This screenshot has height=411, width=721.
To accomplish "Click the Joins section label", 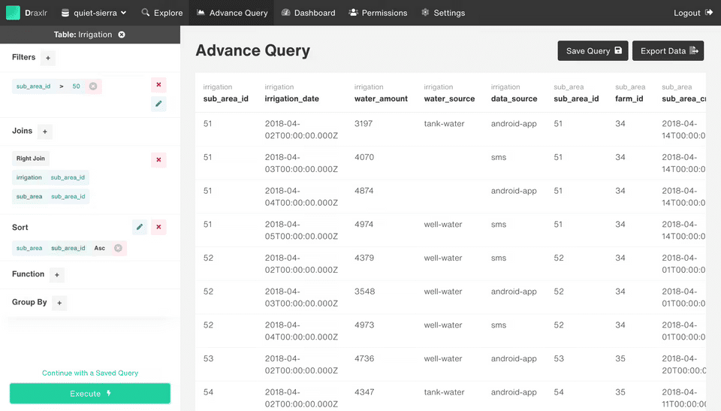I will (22, 131).
